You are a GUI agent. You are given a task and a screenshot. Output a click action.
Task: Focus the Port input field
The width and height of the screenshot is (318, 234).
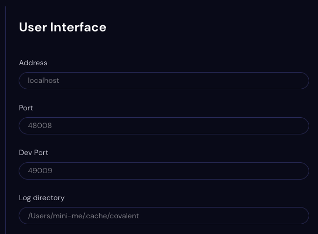164,126
